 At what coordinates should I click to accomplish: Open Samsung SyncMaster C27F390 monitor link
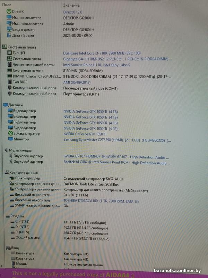(117, 140)
